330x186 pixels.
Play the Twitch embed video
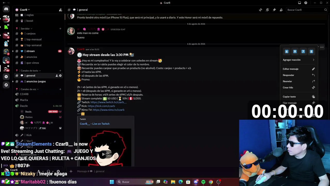[x=103, y=154]
